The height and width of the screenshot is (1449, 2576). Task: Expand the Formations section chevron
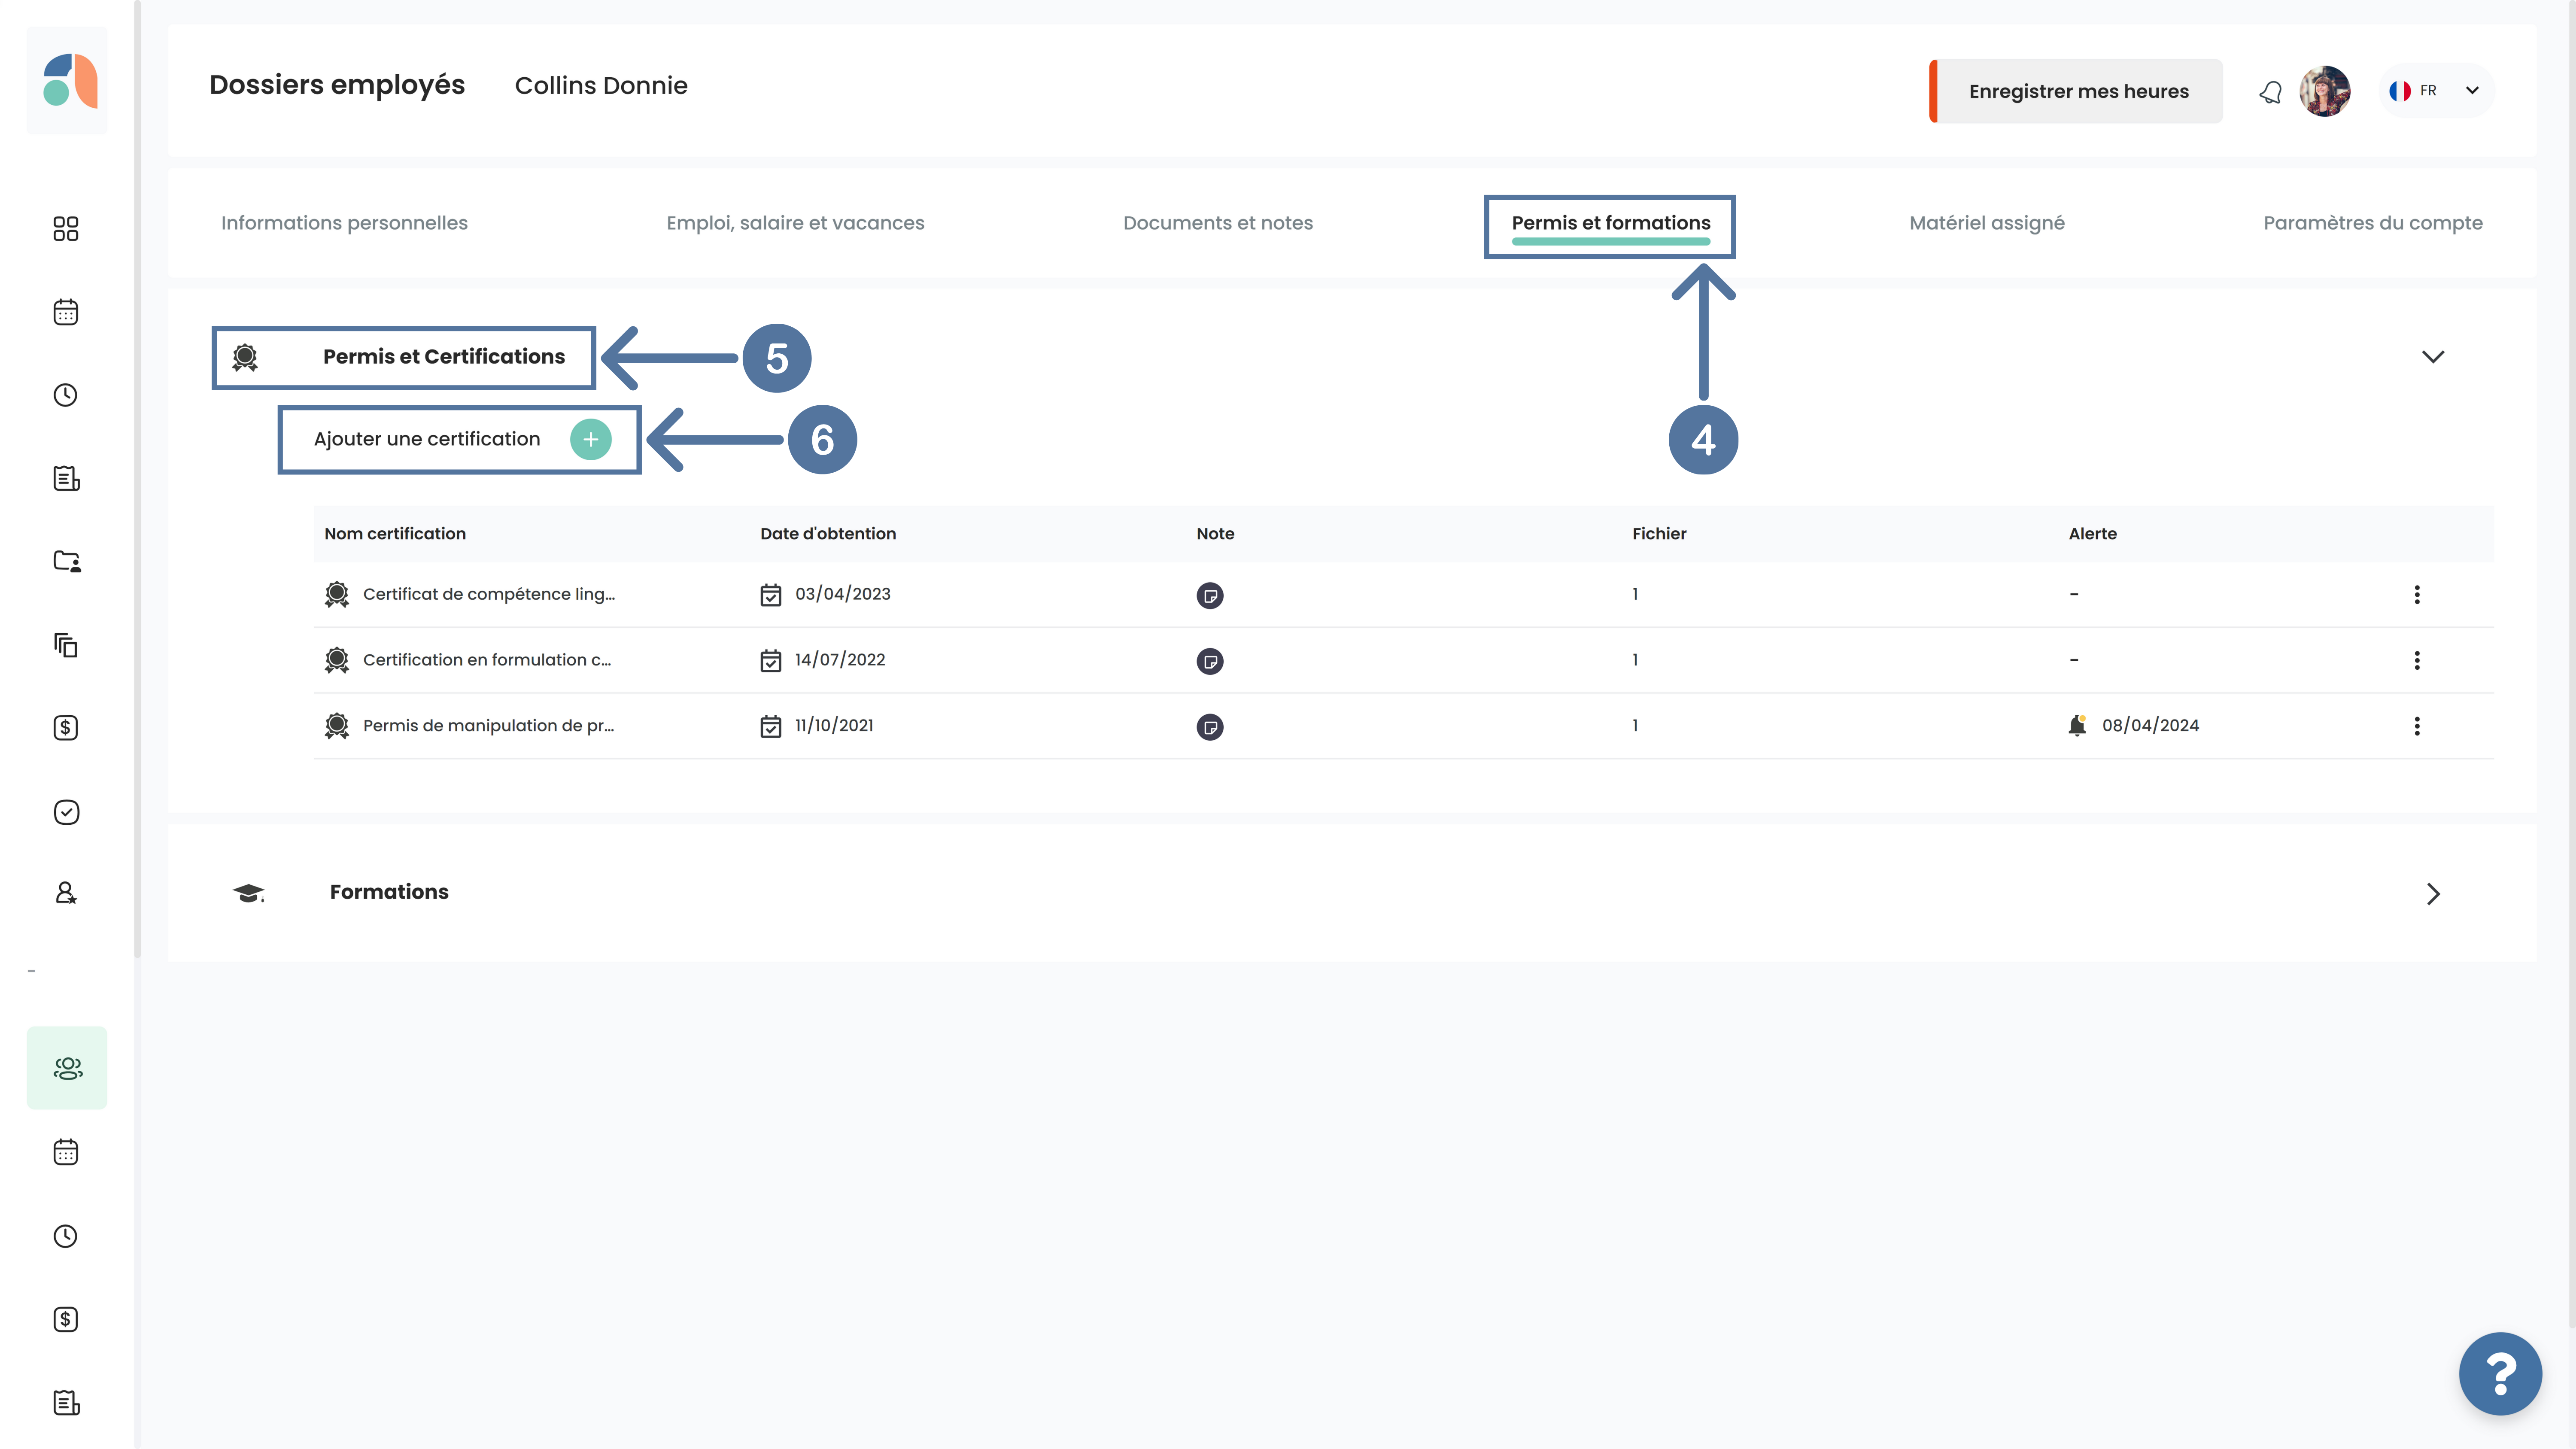click(2433, 893)
